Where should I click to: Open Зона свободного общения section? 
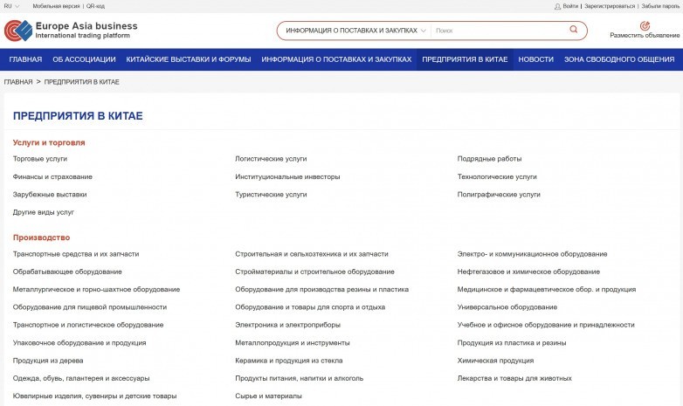[619, 59]
